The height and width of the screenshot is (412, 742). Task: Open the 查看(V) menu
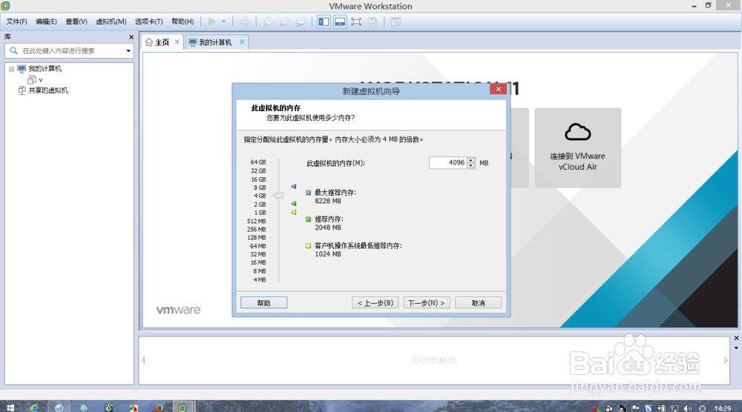pos(76,21)
